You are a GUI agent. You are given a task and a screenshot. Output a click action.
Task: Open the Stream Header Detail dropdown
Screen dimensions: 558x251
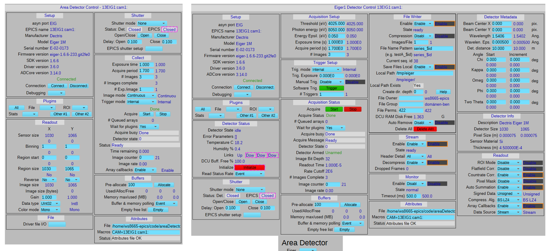click(416, 156)
